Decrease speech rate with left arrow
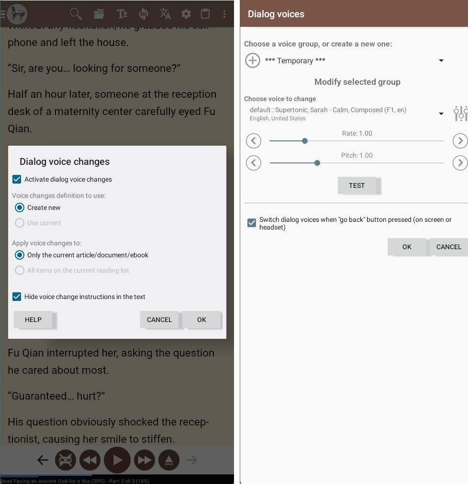Image resolution: width=468 pixels, height=484 pixels. coord(254,141)
